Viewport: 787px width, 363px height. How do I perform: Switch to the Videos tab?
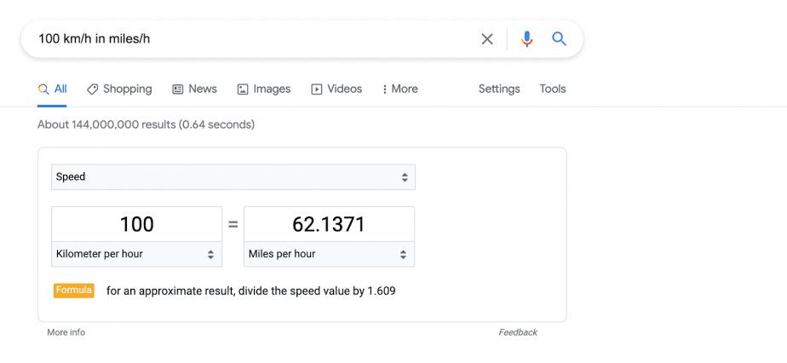(336, 89)
